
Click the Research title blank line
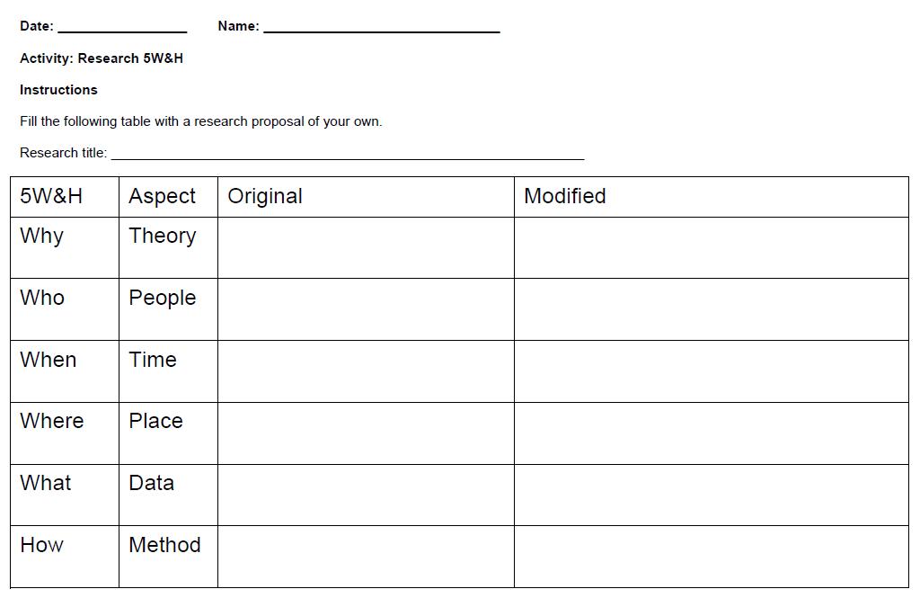[347, 154]
